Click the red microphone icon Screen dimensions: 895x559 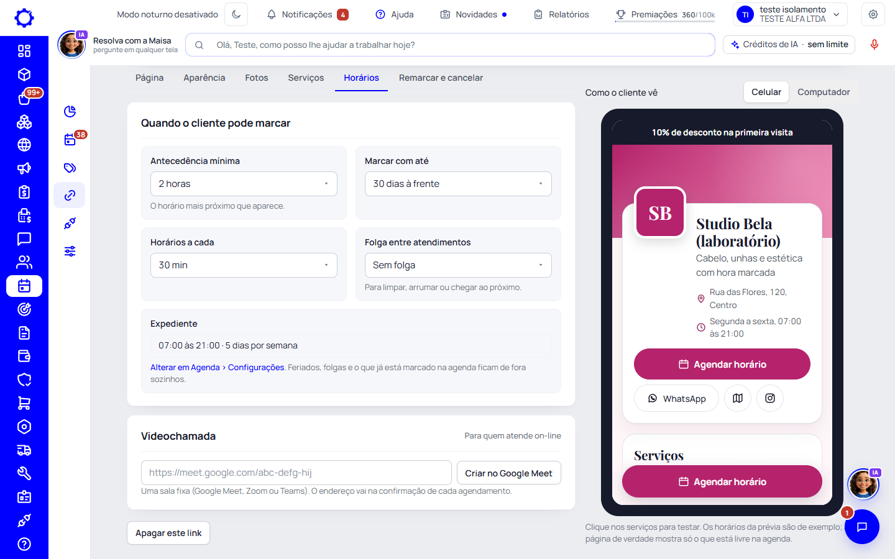(874, 45)
